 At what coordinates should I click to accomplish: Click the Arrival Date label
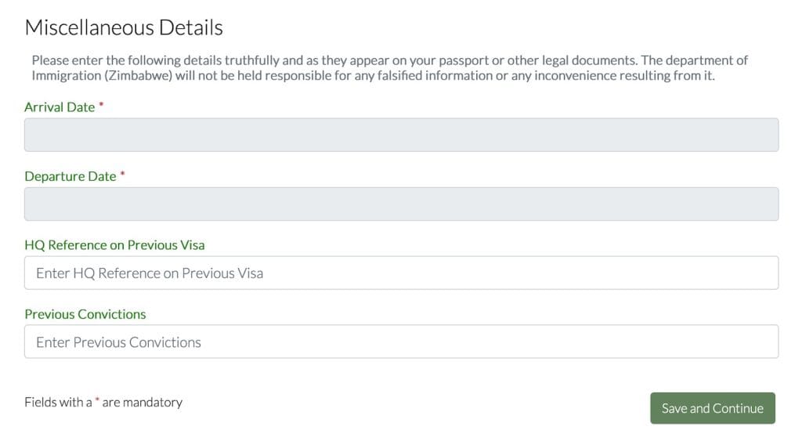(x=60, y=107)
